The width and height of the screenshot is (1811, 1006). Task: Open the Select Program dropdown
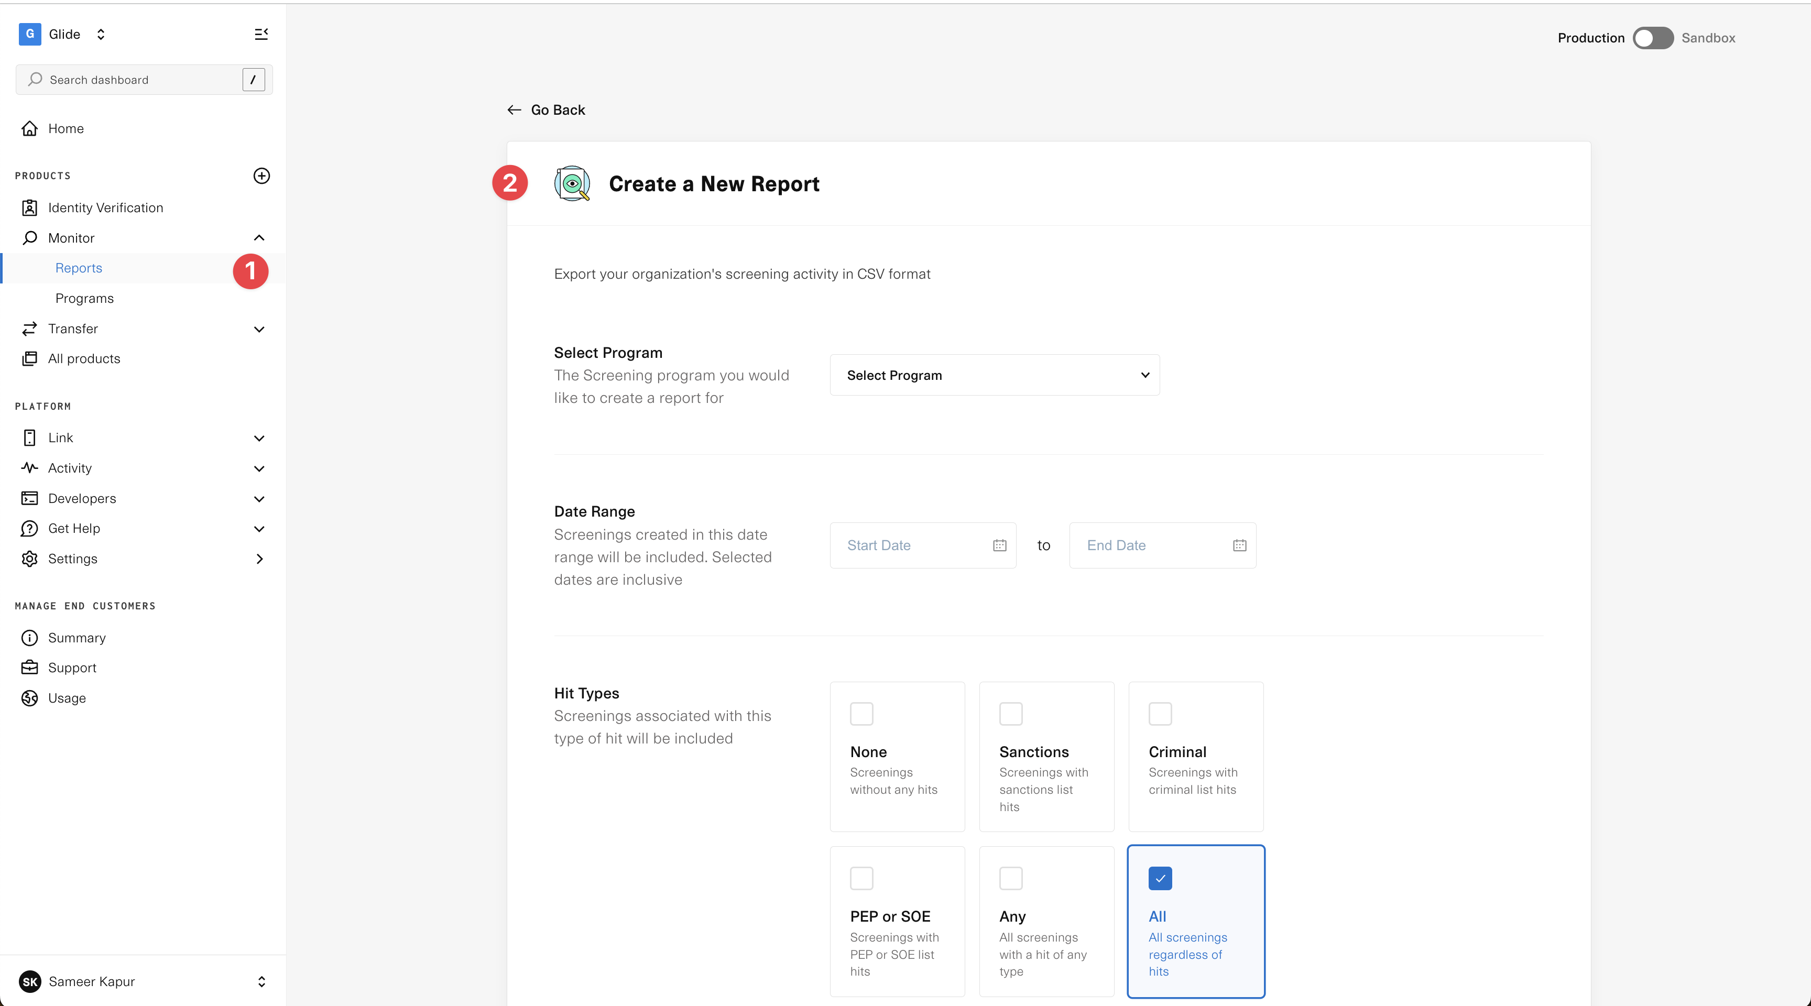pyautogui.click(x=994, y=375)
